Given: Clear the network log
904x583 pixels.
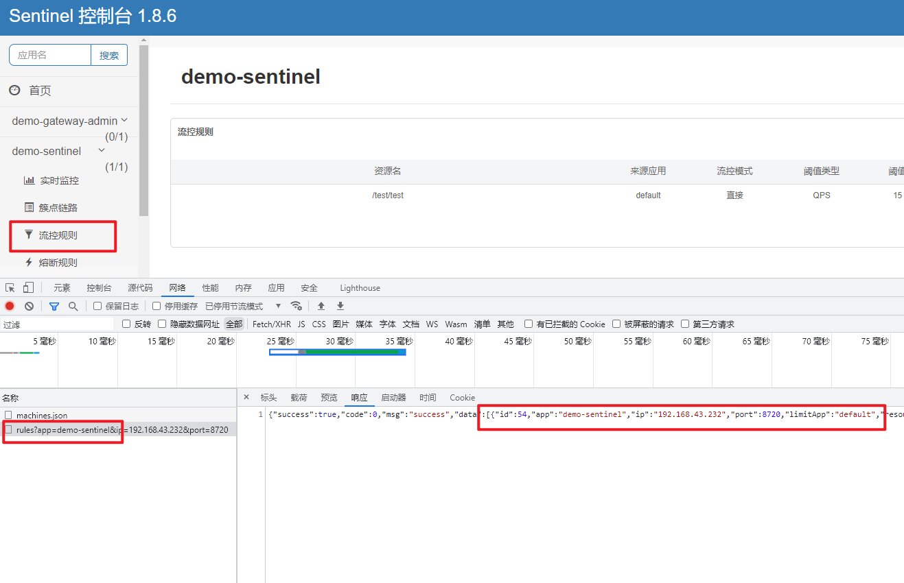Looking at the screenshot, I should [29, 306].
